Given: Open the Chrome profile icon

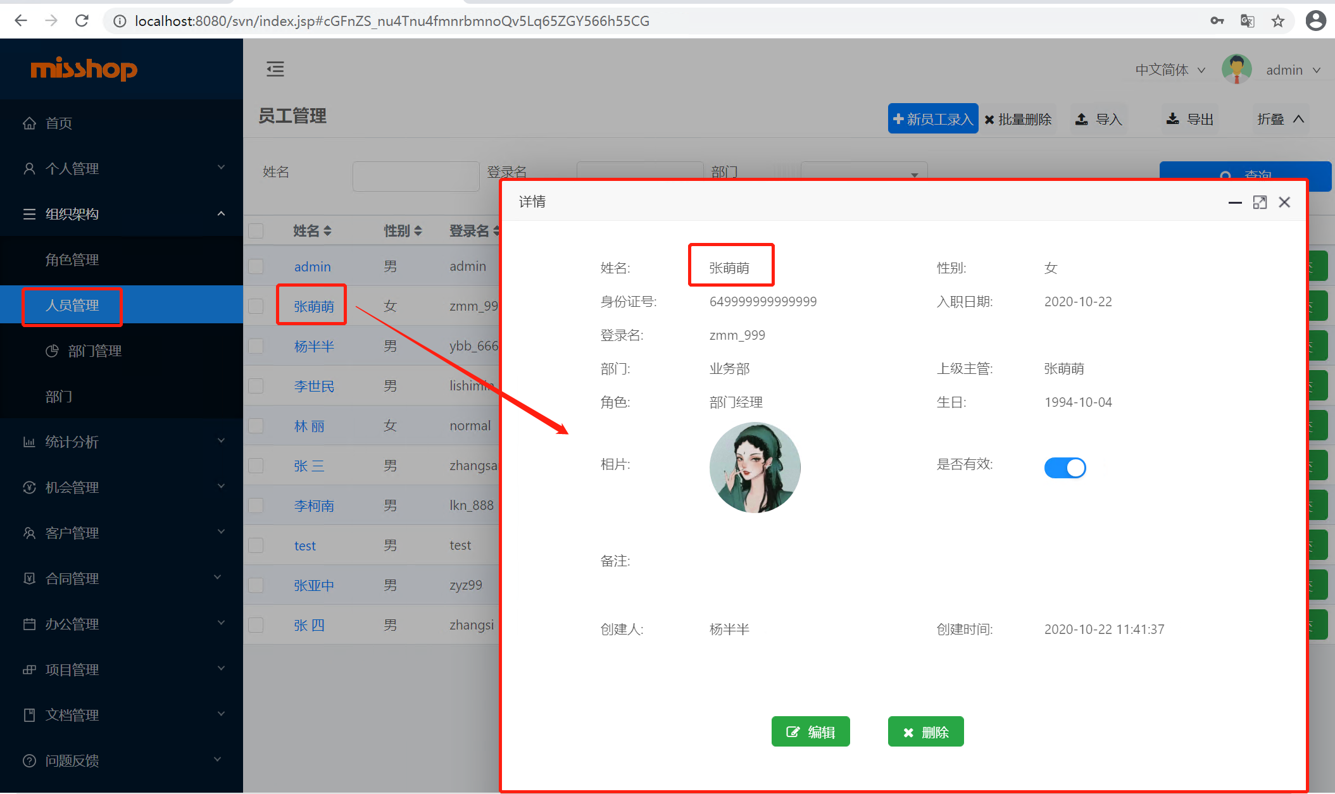Looking at the screenshot, I should [1315, 21].
